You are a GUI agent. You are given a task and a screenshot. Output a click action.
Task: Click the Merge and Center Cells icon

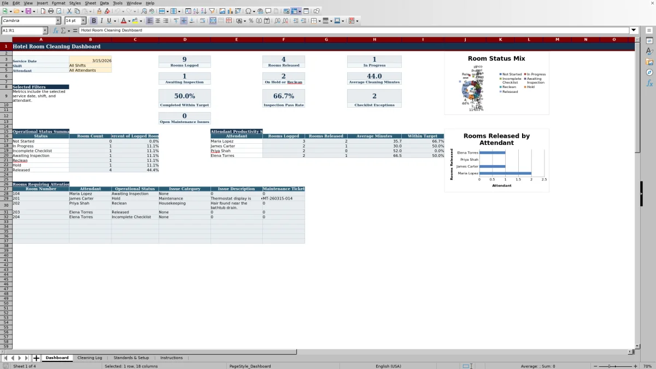coord(213,21)
